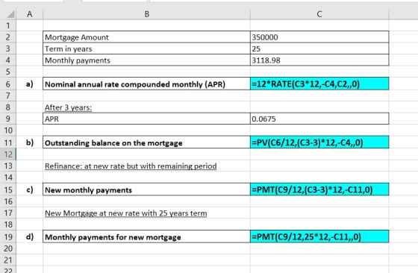This screenshot has height=273, width=418.
Task: Select row 15 header
Action: coord(8,189)
